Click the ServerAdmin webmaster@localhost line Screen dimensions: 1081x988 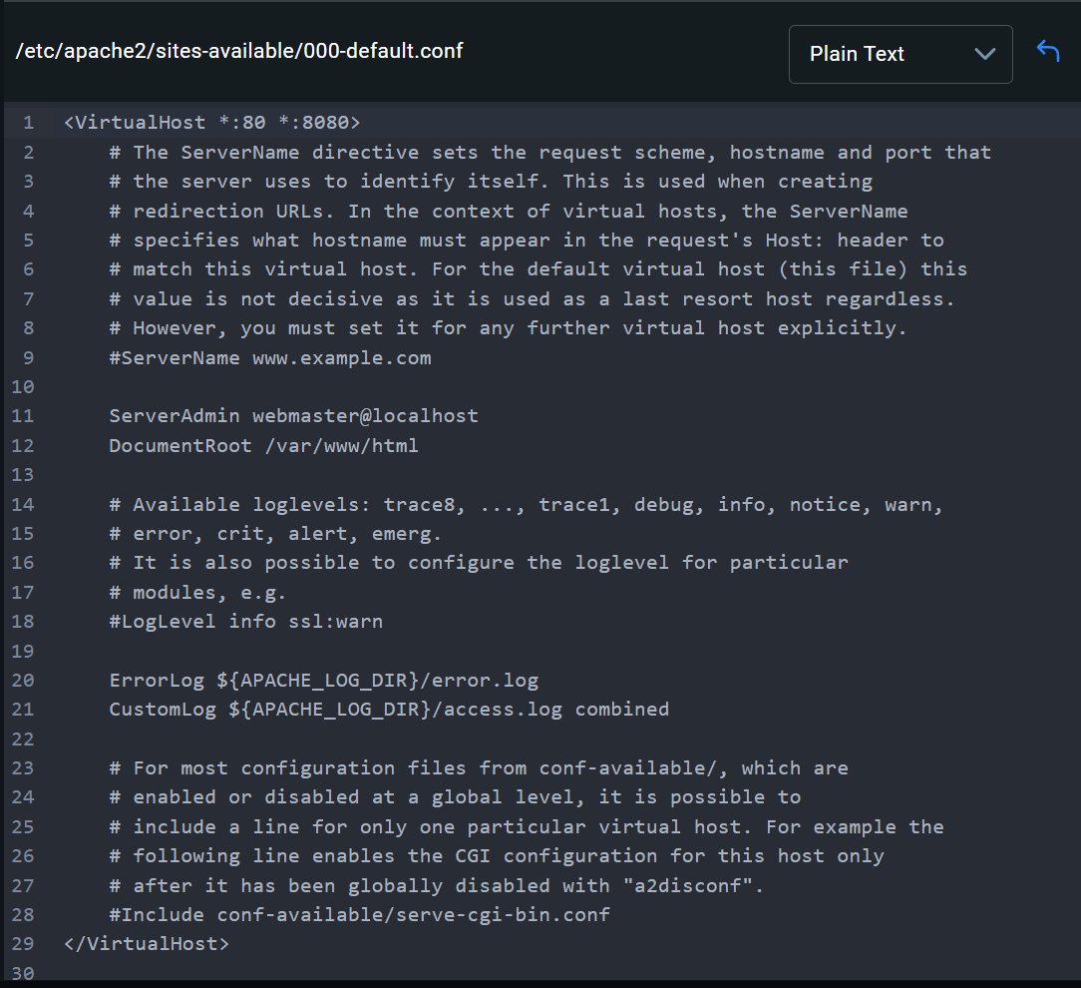294,416
